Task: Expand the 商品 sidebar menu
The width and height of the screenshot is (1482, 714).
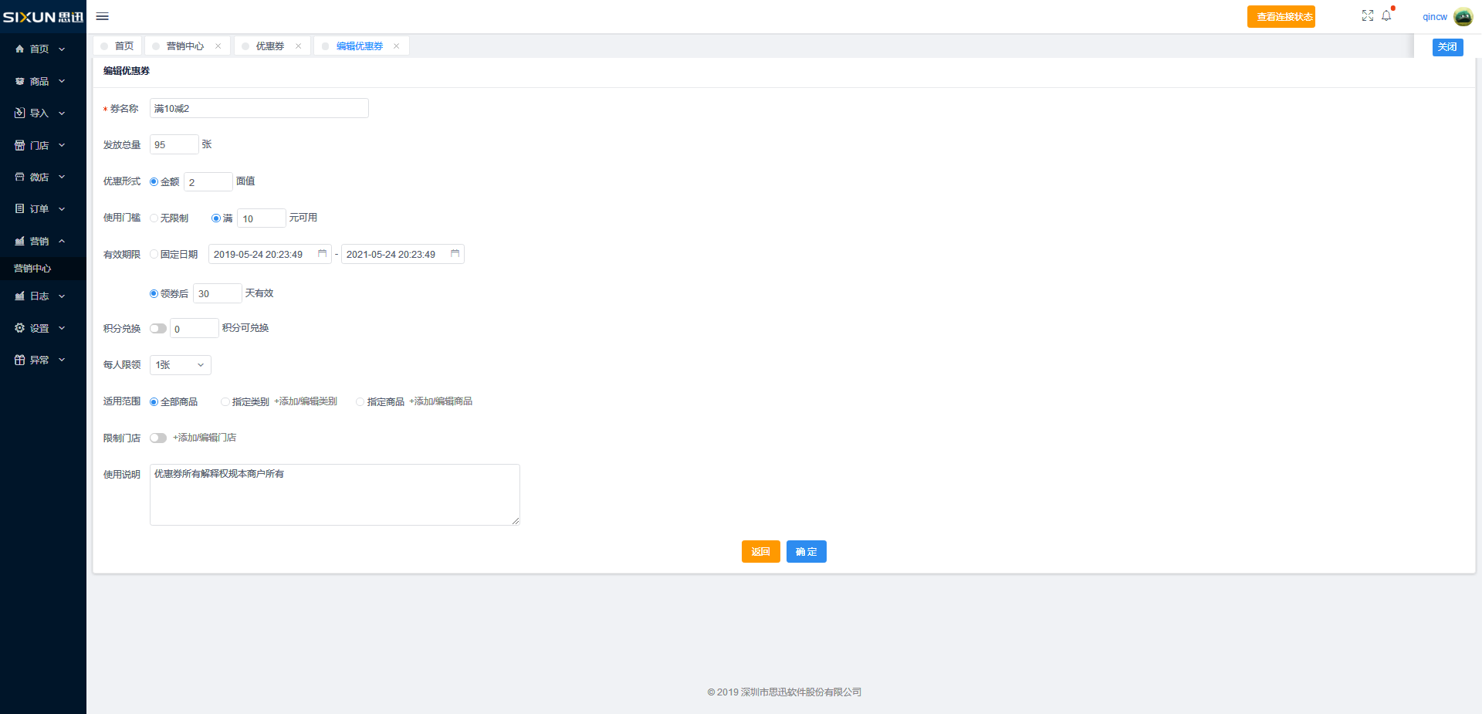Action: [40, 81]
